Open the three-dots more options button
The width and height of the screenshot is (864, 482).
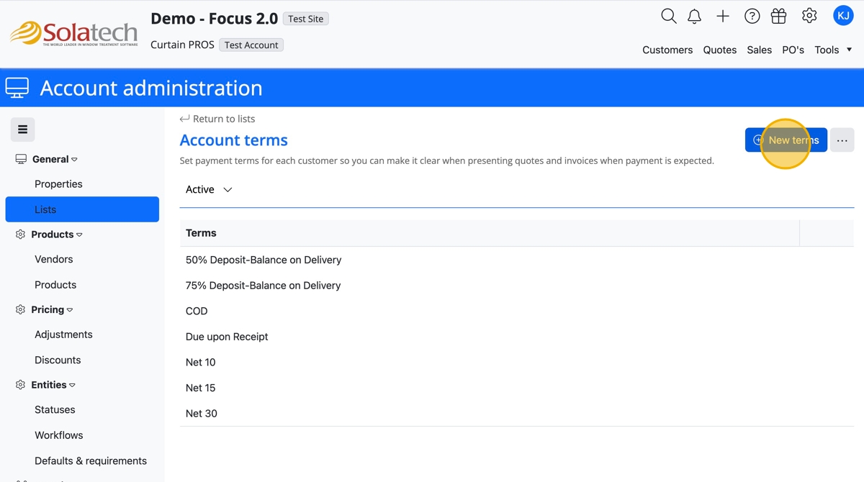click(x=842, y=140)
